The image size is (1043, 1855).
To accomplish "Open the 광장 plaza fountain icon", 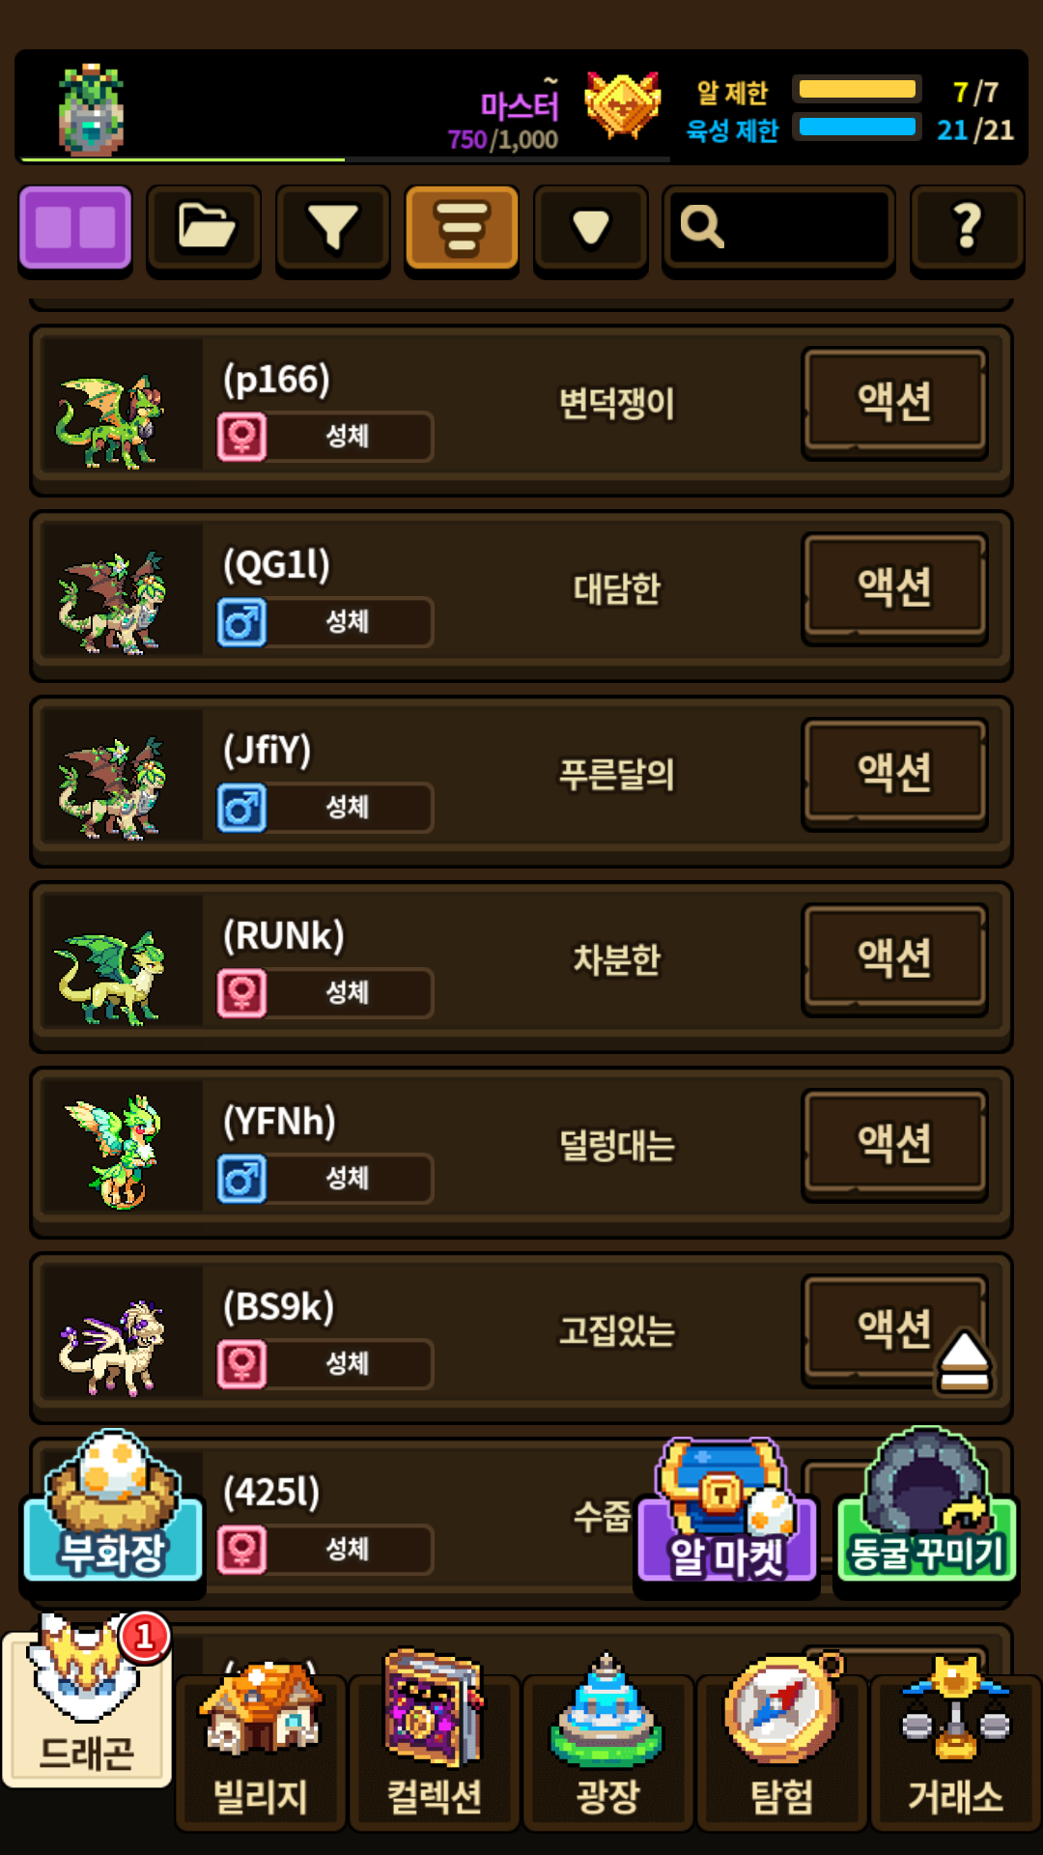I will [x=607, y=1741].
